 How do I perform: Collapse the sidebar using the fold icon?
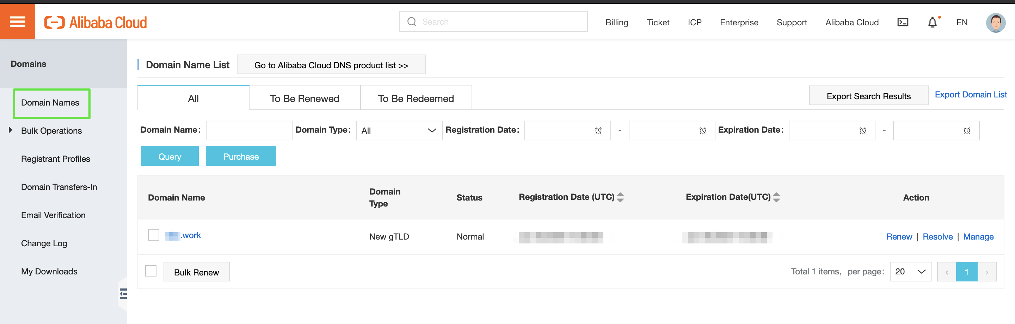click(x=123, y=294)
